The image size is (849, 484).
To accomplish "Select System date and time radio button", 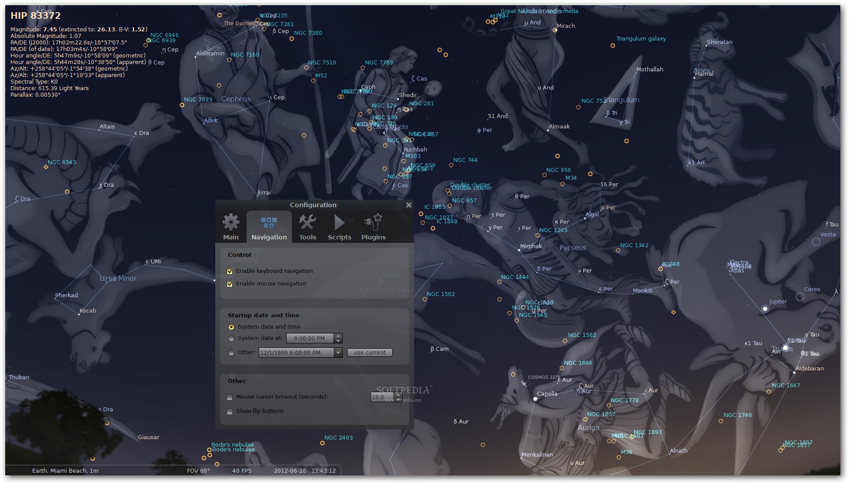I will point(231,327).
